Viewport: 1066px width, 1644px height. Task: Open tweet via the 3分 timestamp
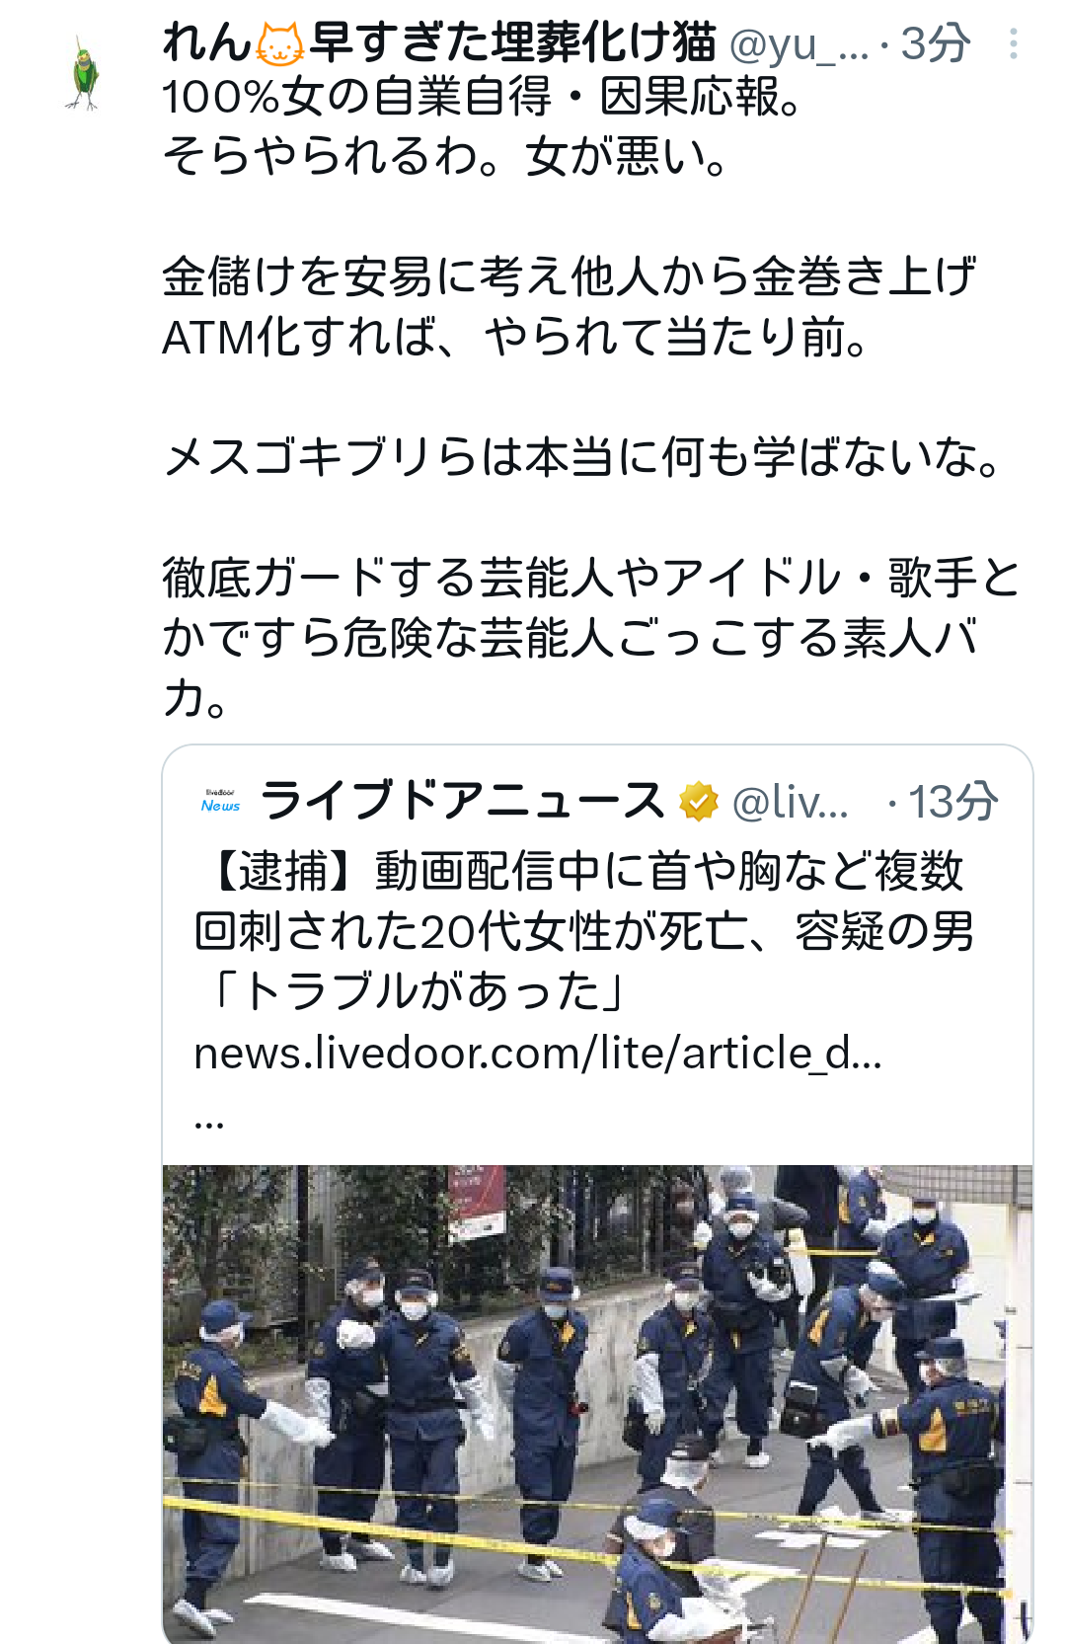936,43
